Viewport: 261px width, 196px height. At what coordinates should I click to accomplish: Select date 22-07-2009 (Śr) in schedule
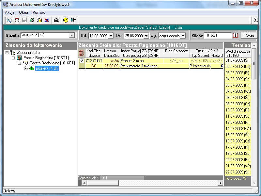[238, 172]
